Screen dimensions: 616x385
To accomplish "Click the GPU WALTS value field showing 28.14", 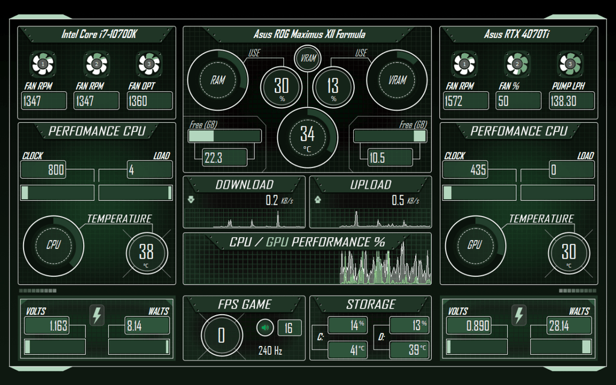I will pyautogui.click(x=561, y=326).
